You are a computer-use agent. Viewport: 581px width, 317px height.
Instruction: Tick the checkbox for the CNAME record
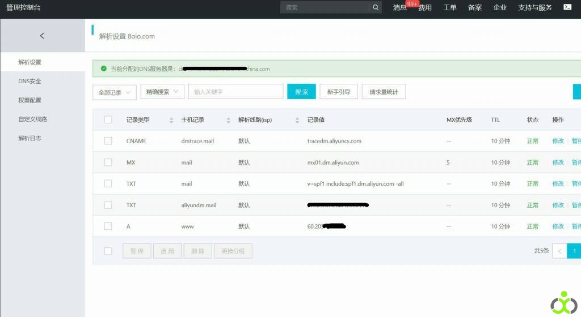click(x=108, y=141)
